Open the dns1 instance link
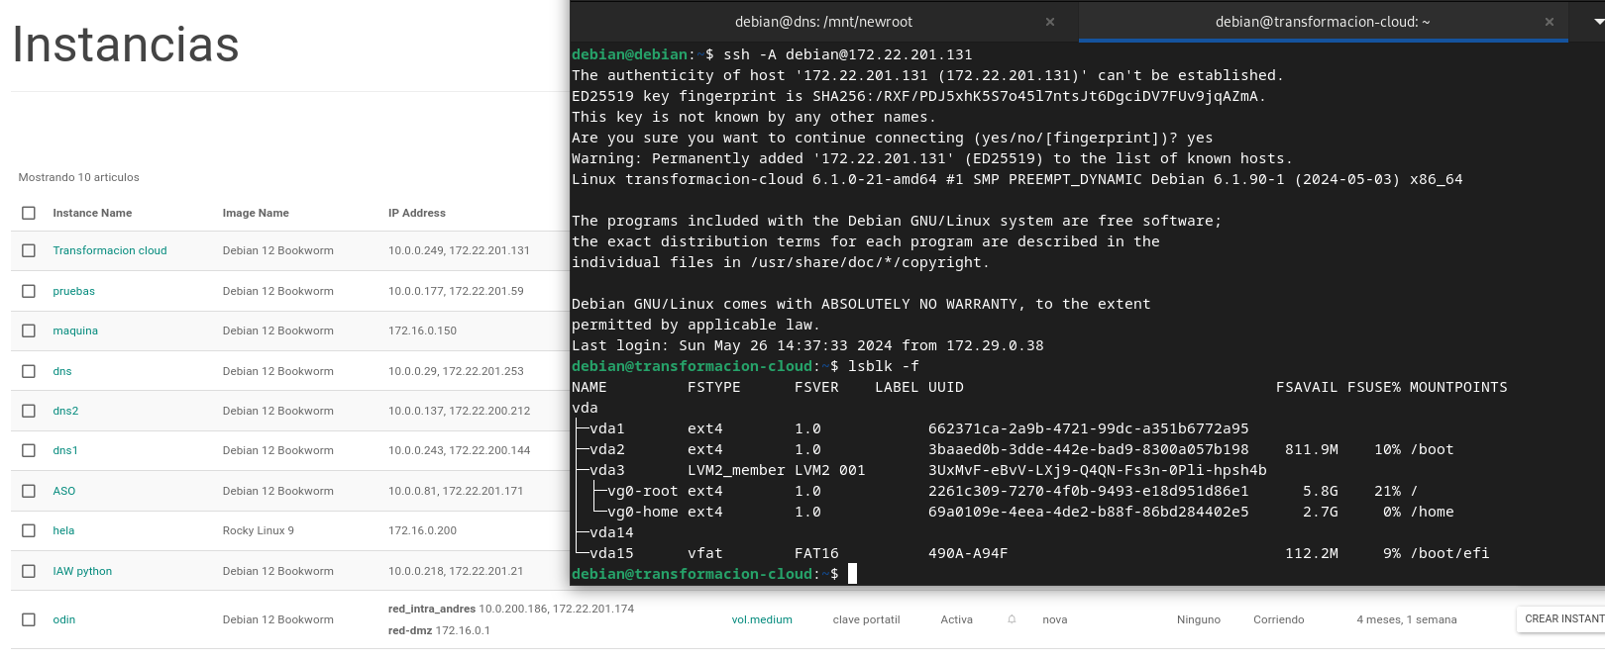Image resolution: width=1605 pixels, height=661 pixels. pos(65,450)
